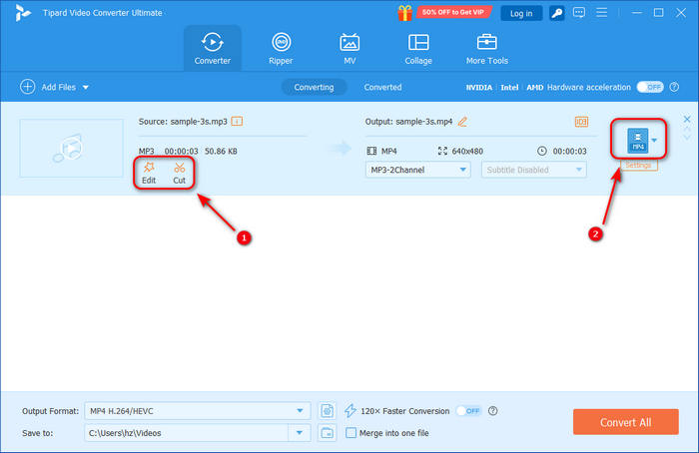Open the Output Format dropdown
Screen dimensions: 699x453
(x=198, y=411)
